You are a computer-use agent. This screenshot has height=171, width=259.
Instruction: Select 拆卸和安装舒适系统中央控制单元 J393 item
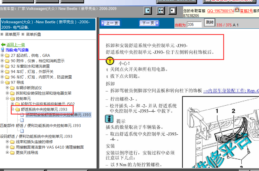(58, 115)
